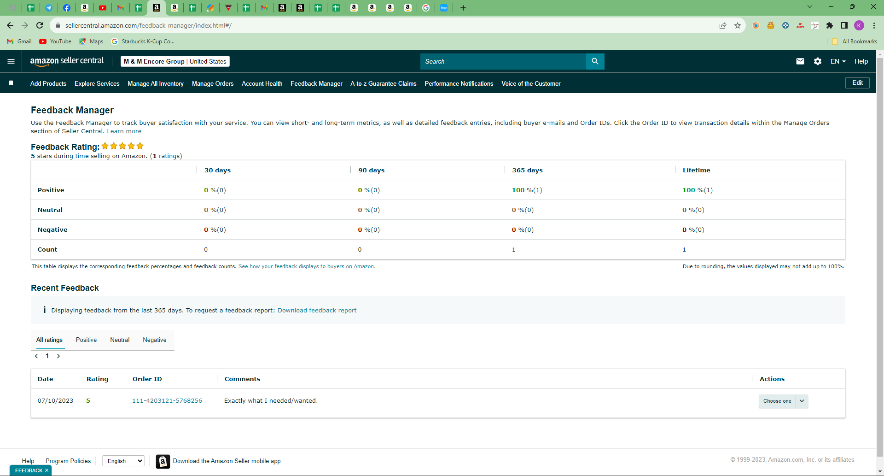This screenshot has width=884, height=476.
Task: Switch to the Neutral ratings tab
Action: click(x=120, y=340)
